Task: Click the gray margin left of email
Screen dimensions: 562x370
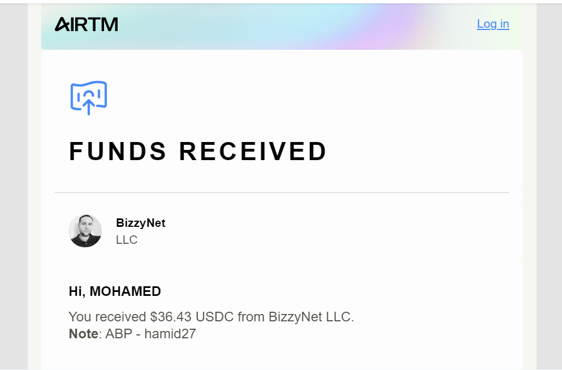Action: [x=14, y=187]
